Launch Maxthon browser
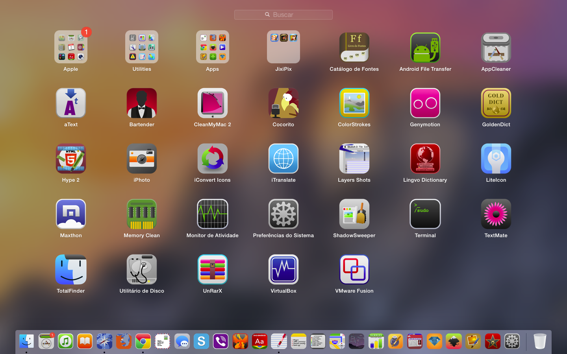Screen dimensions: 567x354 click(x=71, y=214)
